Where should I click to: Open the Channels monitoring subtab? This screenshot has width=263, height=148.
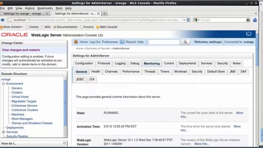tap(111, 72)
